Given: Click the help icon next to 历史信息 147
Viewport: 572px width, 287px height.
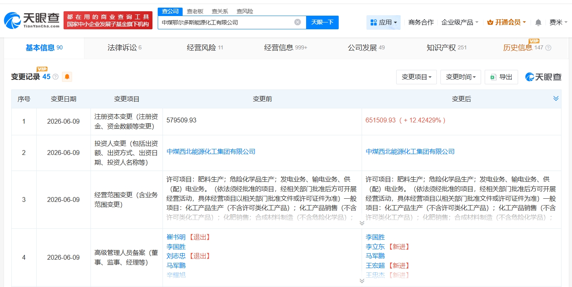Looking at the screenshot, I should coord(548,48).
